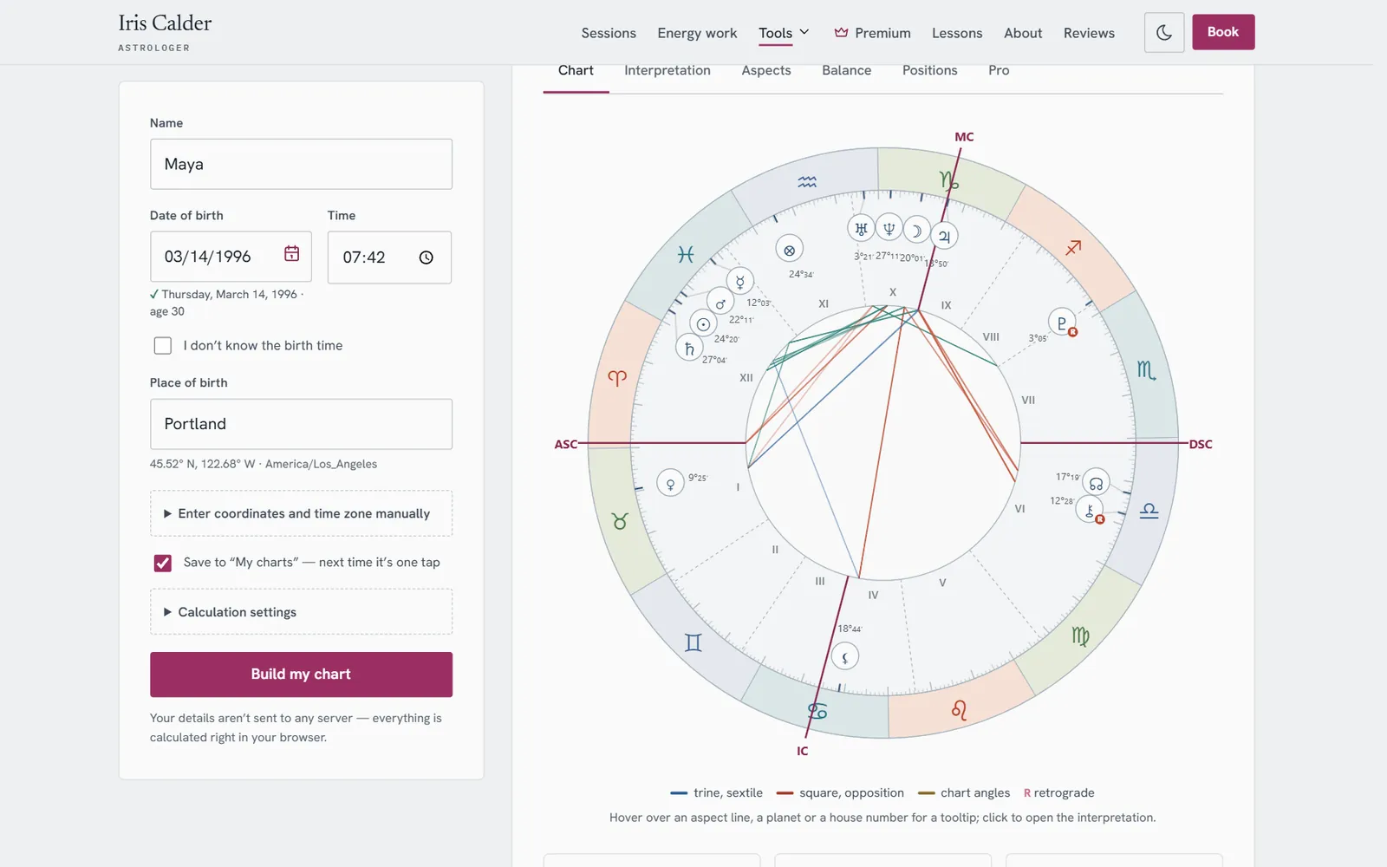The width and height of the screenshot is (1387, 867).
Task: Click the Aries sign on the zodiac ring
Action: (x=616, y=378)
